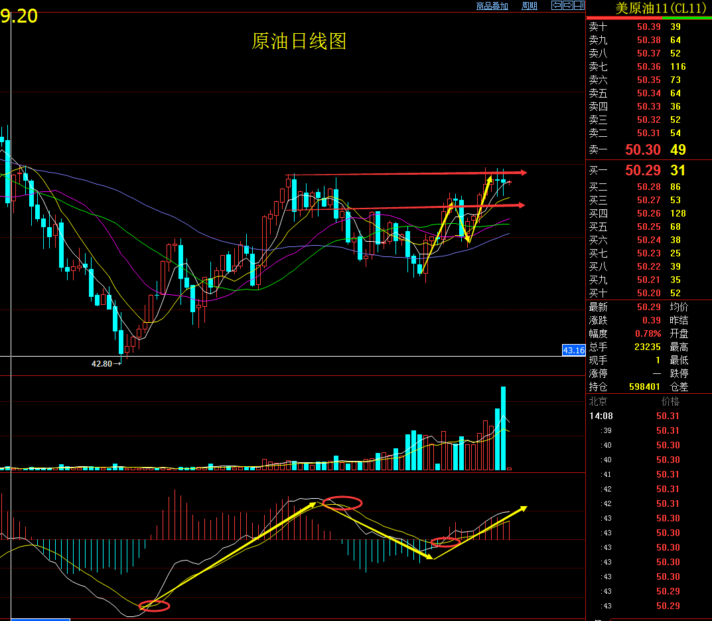Select the :39 trade tick row

(x=649, y=430)
